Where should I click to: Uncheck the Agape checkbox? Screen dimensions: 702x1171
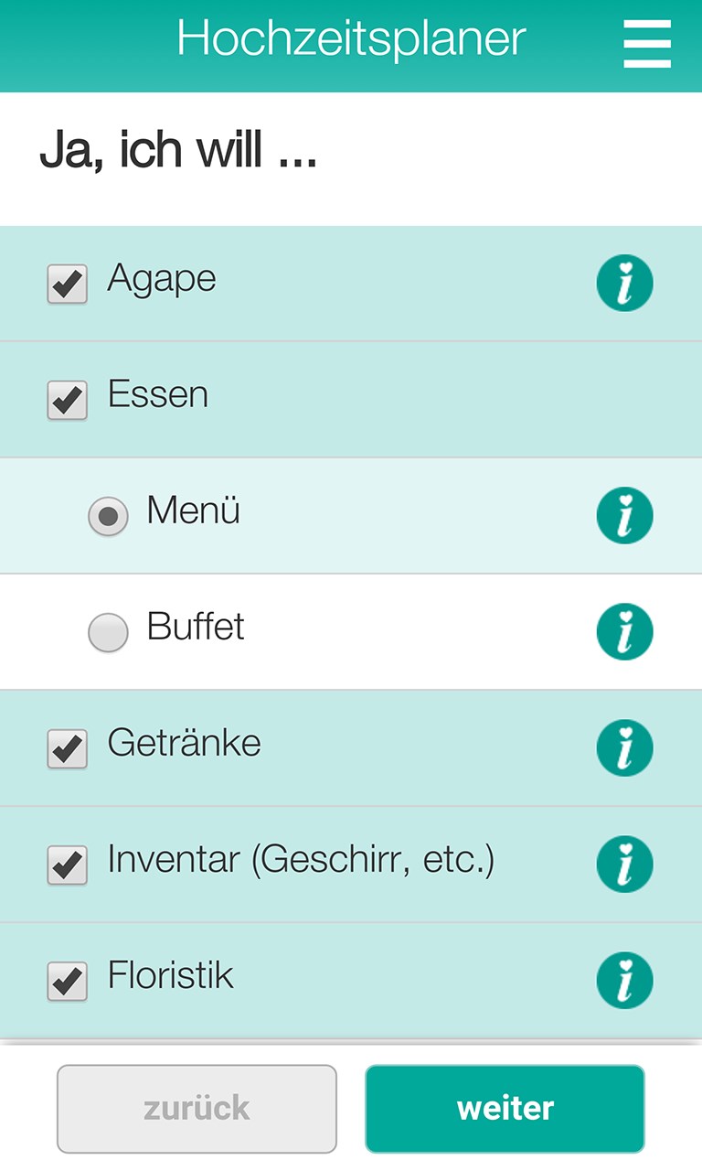[68, 285]
